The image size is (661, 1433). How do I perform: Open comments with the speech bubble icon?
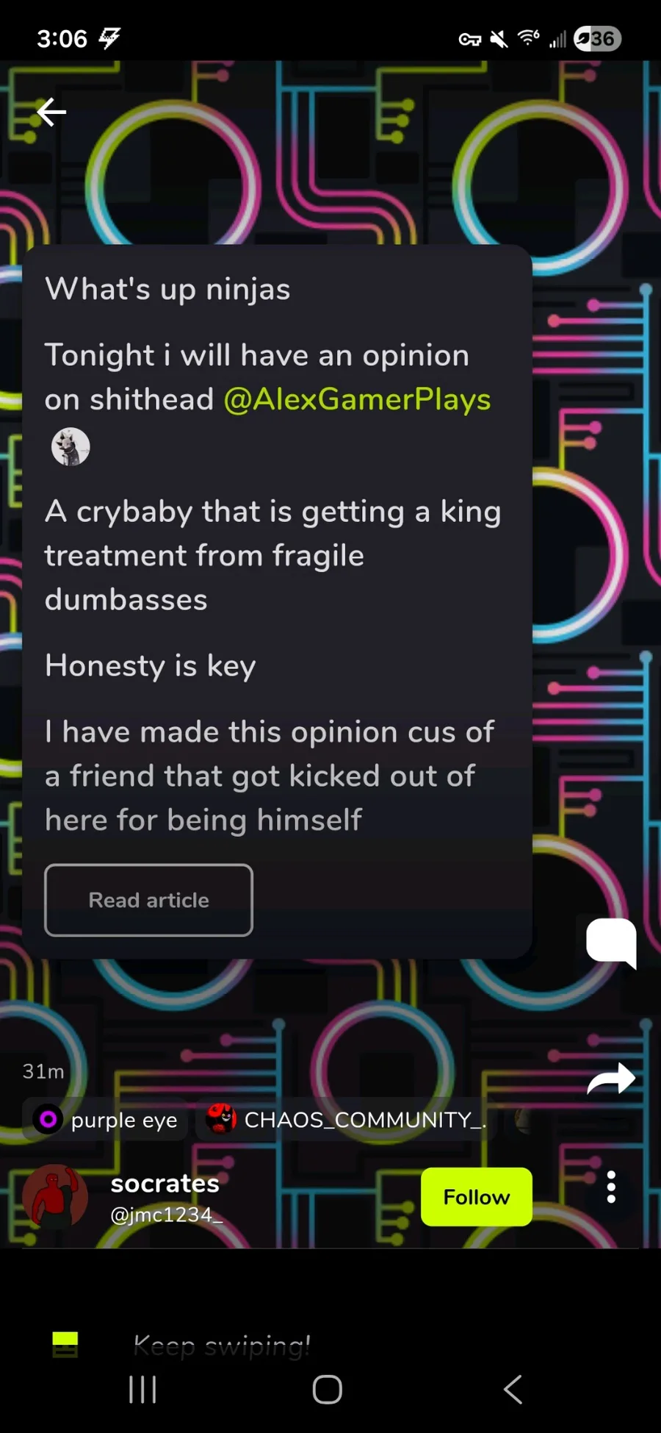tap(611, 943)
